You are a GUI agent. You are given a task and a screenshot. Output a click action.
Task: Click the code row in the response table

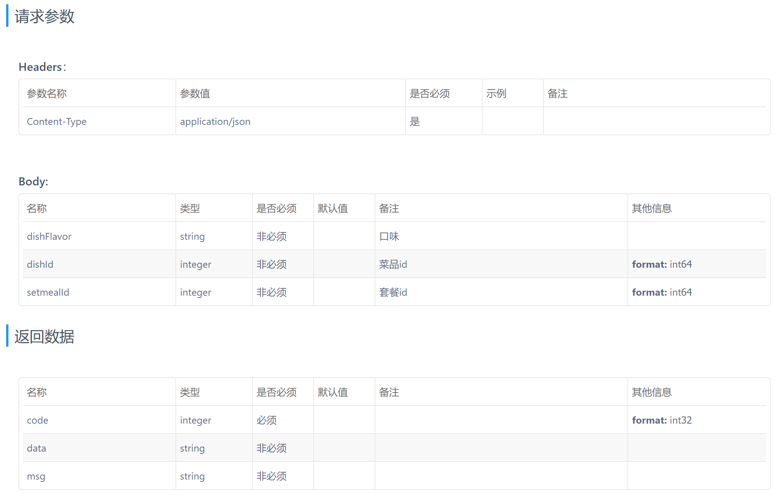click(38, 420)
